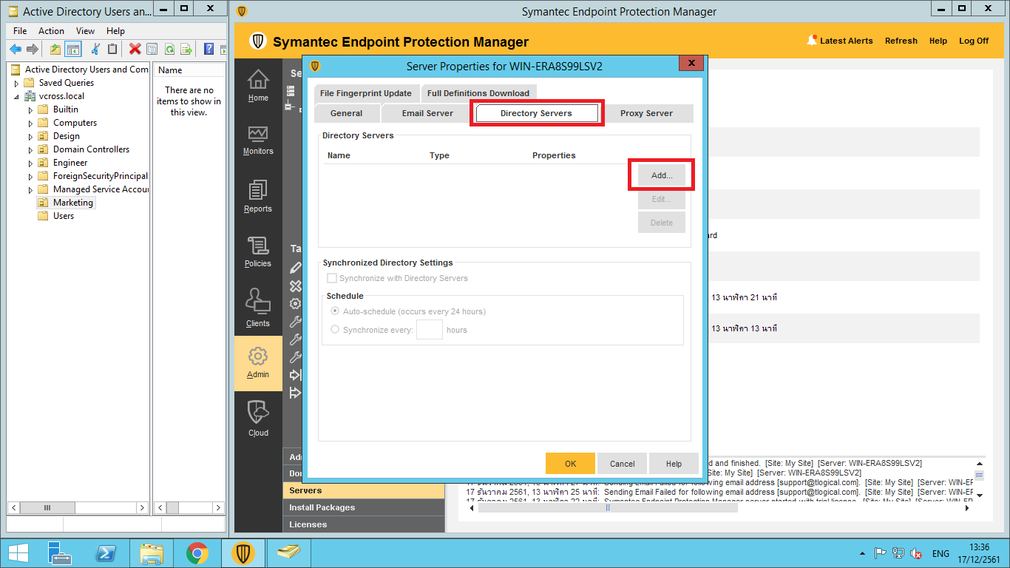Open the Action menu
This screenshot has height=568, width=1010.
[51, 31]
